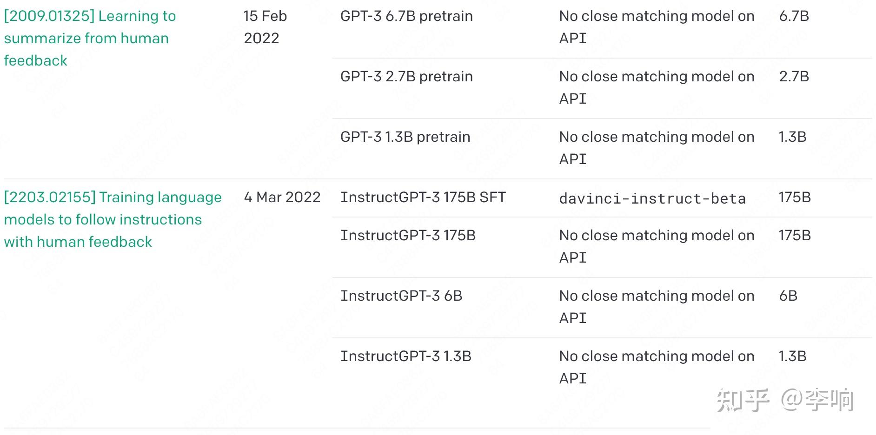
Task: Click the 175B size beside InstructGPT-3 175B non-SFT
Action: pyautogui.click(x=795, y=236)
